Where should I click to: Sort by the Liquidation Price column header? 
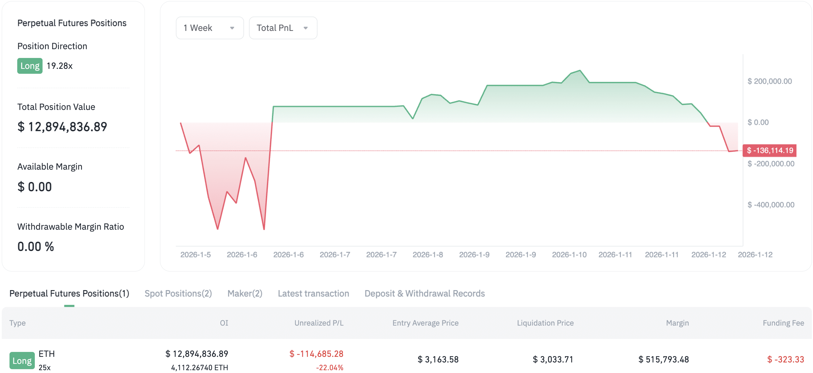click(x=545, y=323)
